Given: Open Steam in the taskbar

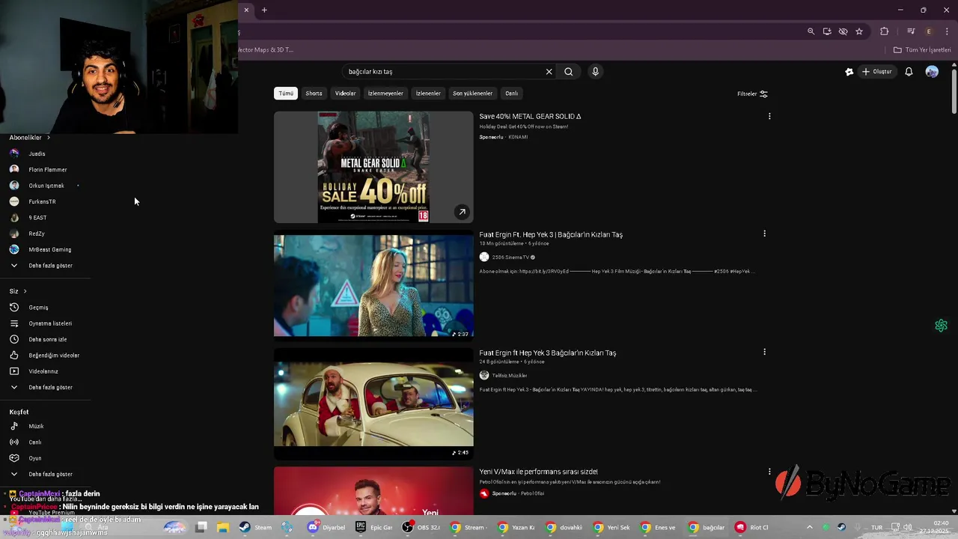Looking at the screenshot, I should click(256, 527).
